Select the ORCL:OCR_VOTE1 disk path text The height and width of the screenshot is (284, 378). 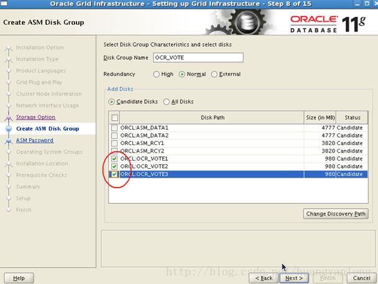coord(144,159)
